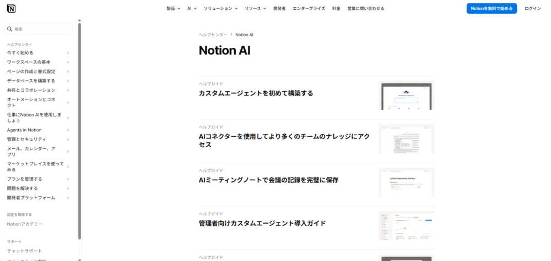Click the ログイン link
The height and width of the screenshot is (261, 551).
[533, 8]
